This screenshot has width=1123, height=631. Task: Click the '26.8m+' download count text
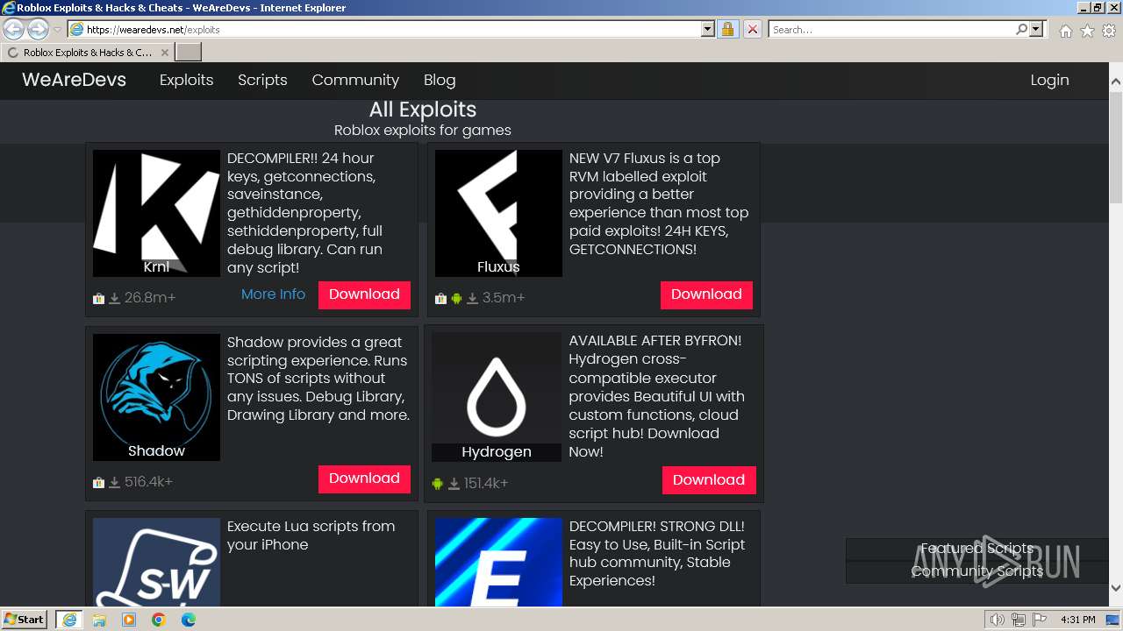150,298
